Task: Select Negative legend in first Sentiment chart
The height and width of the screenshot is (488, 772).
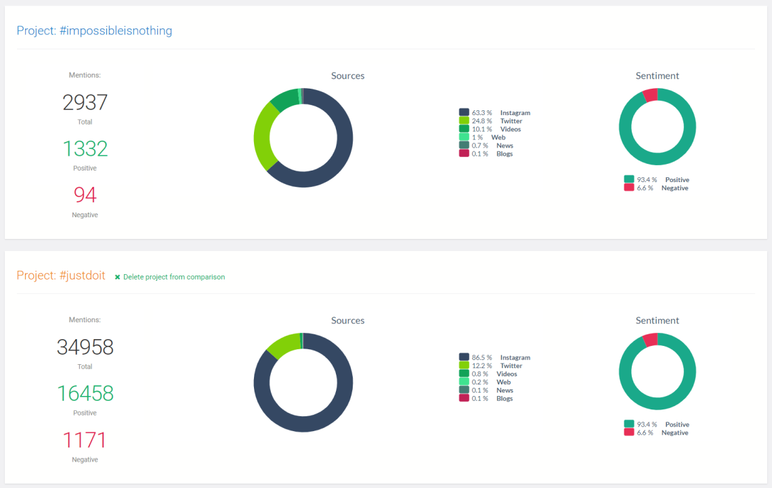Action: pos(656,188)
